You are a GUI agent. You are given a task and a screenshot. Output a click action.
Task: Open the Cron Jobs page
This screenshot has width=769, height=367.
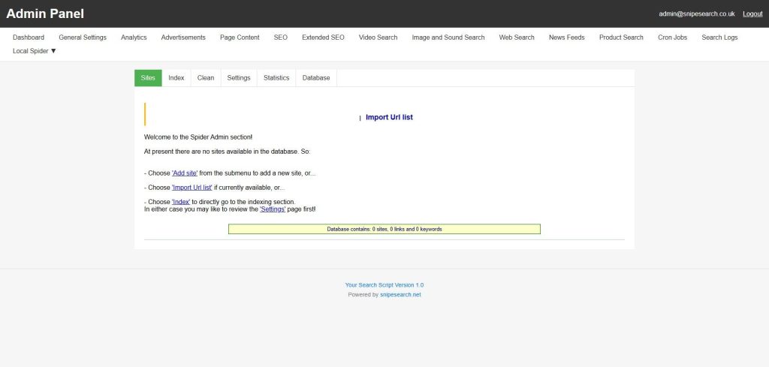(672, 38)
